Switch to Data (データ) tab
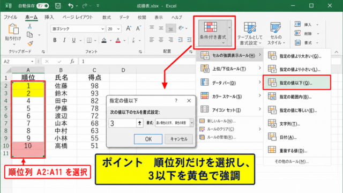The image size is (343, 193). click(124, 17)
